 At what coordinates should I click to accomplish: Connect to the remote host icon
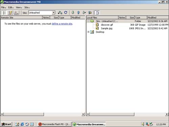coord(60,13)
